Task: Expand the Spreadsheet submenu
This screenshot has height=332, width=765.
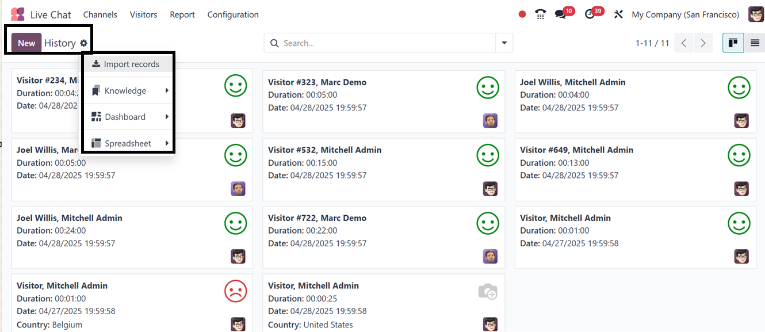Action: (x=128, y=143)
